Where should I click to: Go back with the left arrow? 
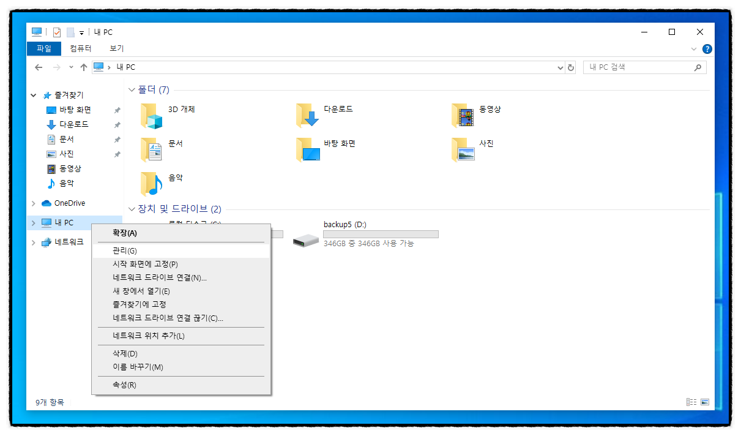(39, 67)
